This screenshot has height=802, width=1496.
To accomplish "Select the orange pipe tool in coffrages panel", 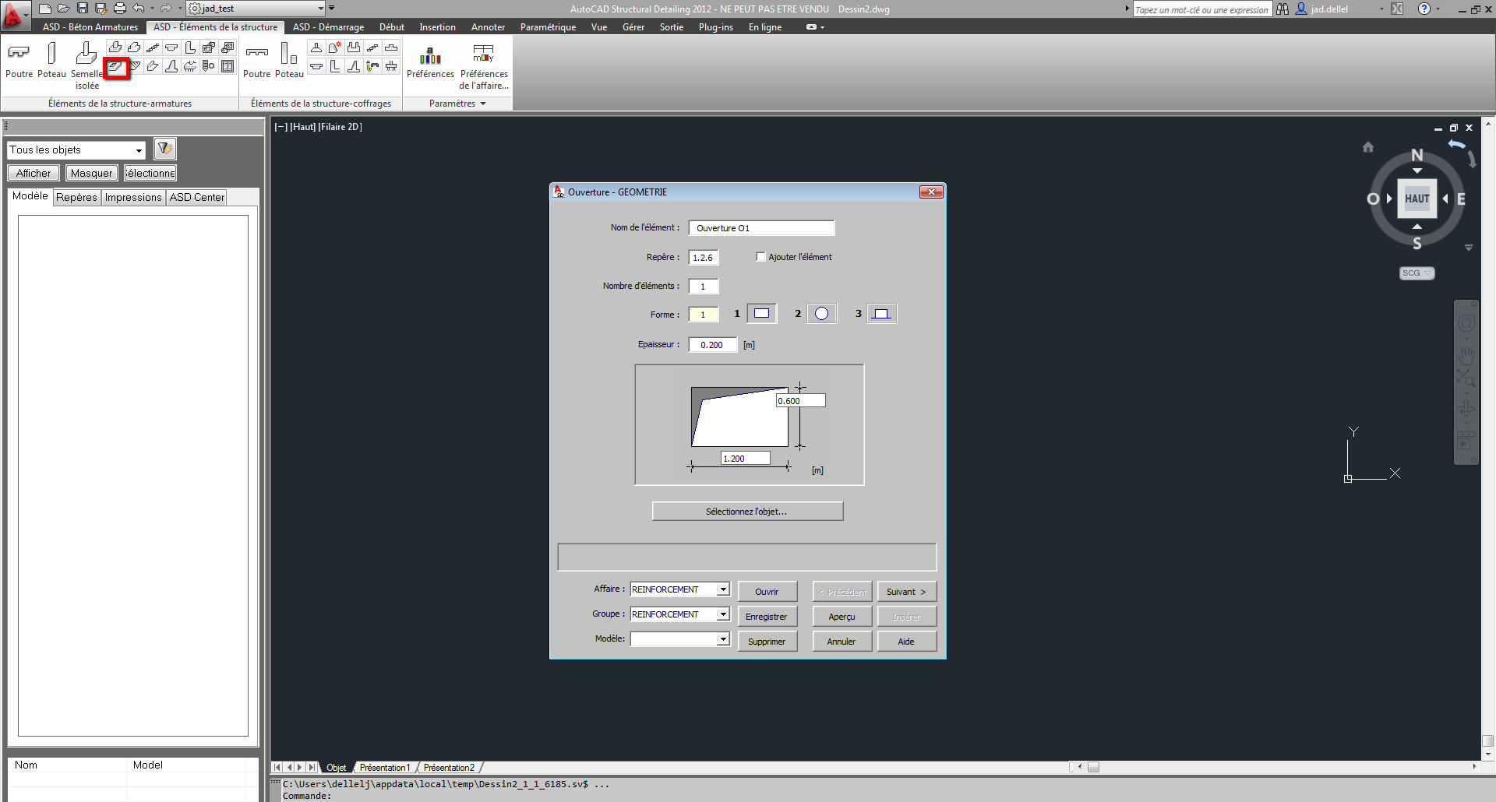I will click(x=372, y=66).
